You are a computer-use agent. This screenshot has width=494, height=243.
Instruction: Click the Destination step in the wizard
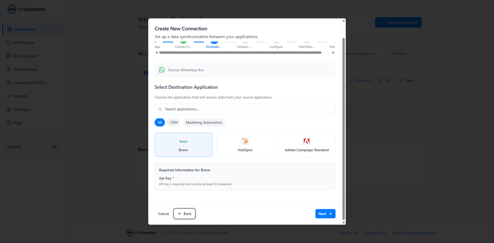(x=214, y=44)
